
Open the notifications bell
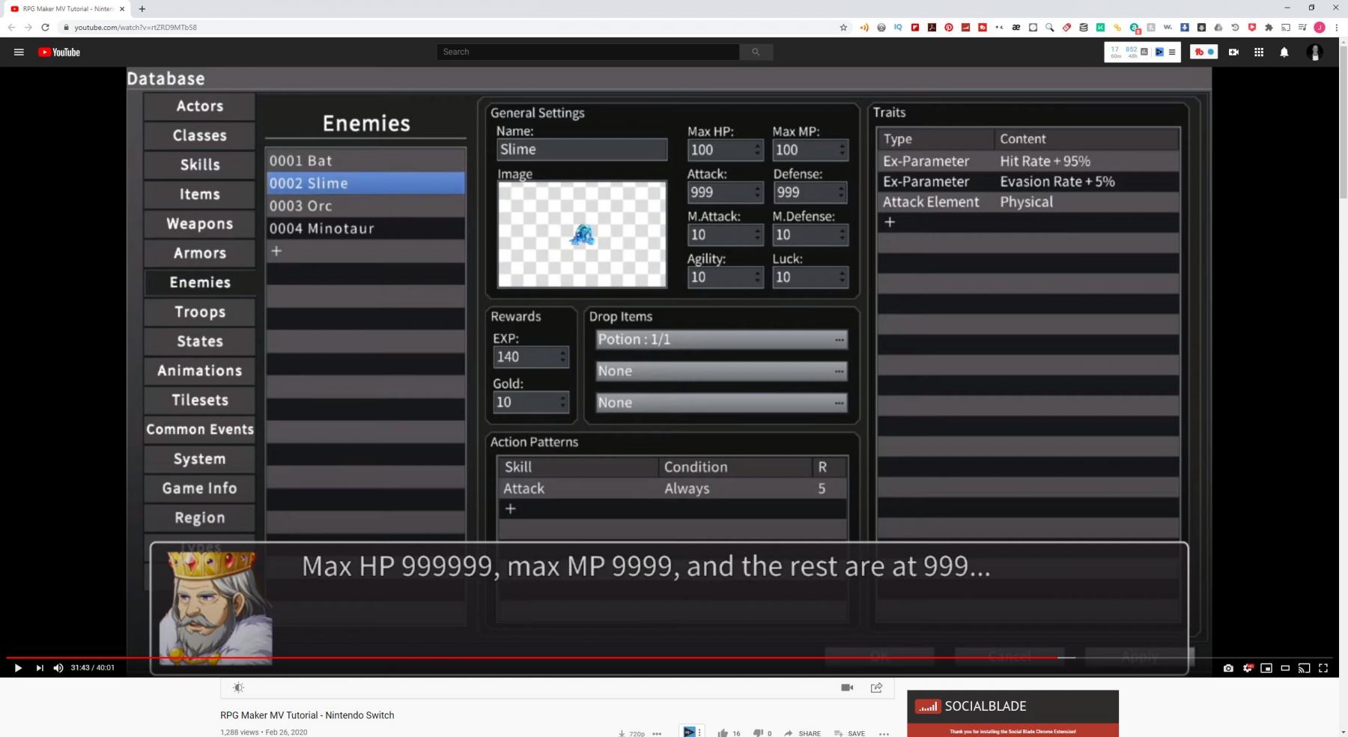[x=1284, y=52]
